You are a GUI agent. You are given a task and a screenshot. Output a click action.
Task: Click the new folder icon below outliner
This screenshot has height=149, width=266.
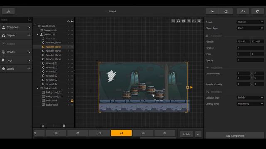click(x=43, y=125)
